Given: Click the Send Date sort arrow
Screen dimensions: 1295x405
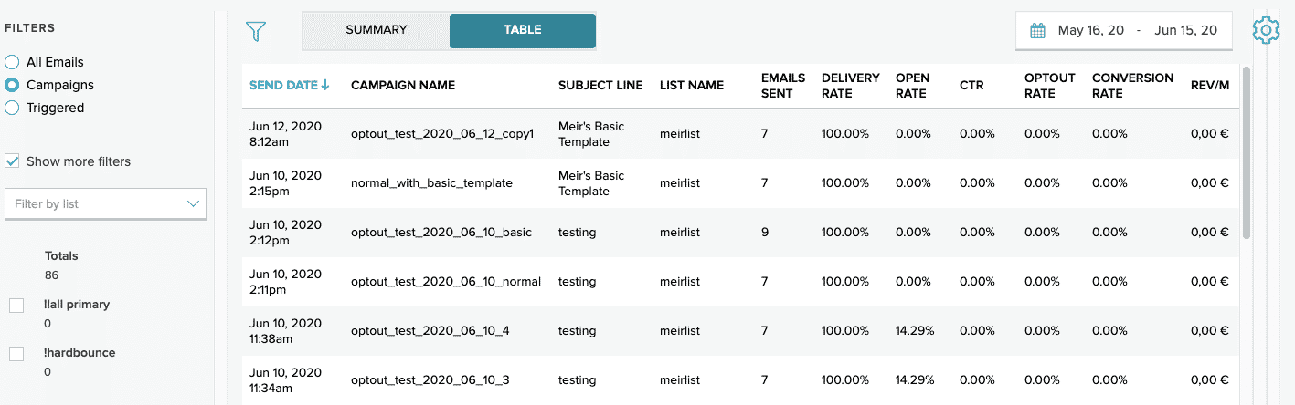Looking at the screenshot, I should tap(325, 86).
